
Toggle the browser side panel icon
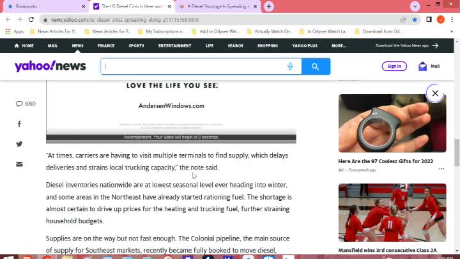(x=429, y=19)
